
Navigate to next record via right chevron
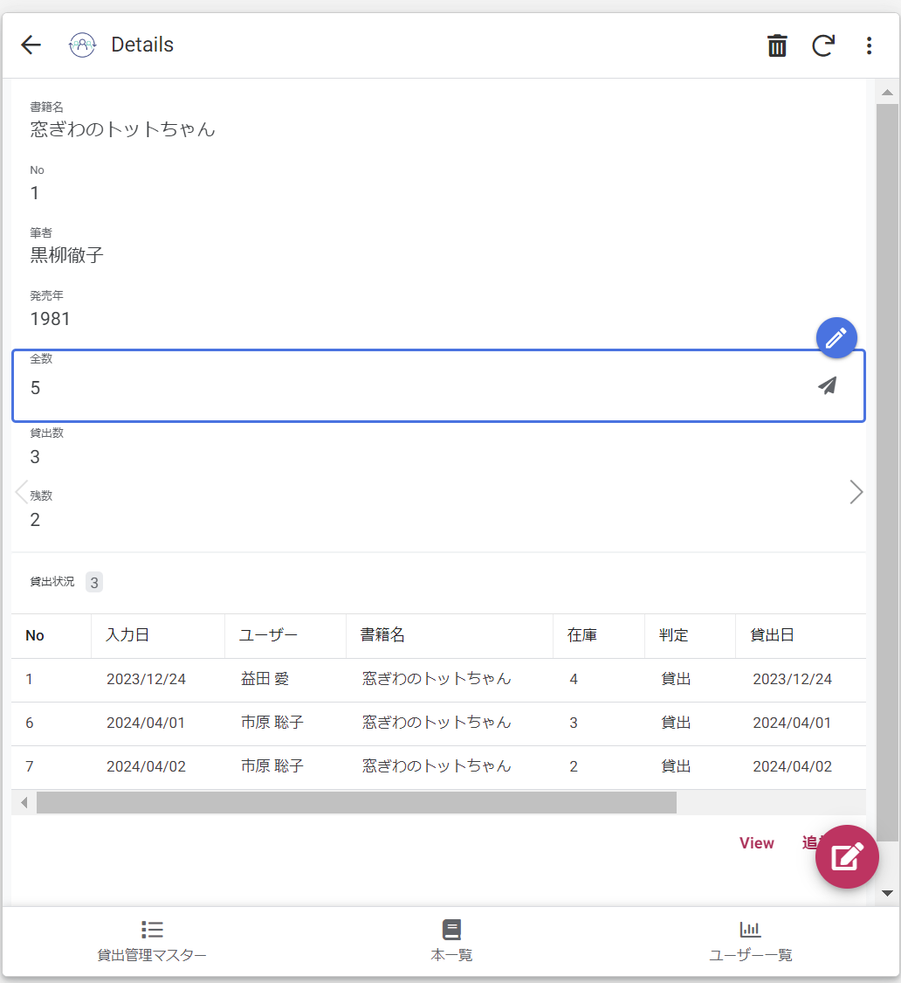(856, 492)
